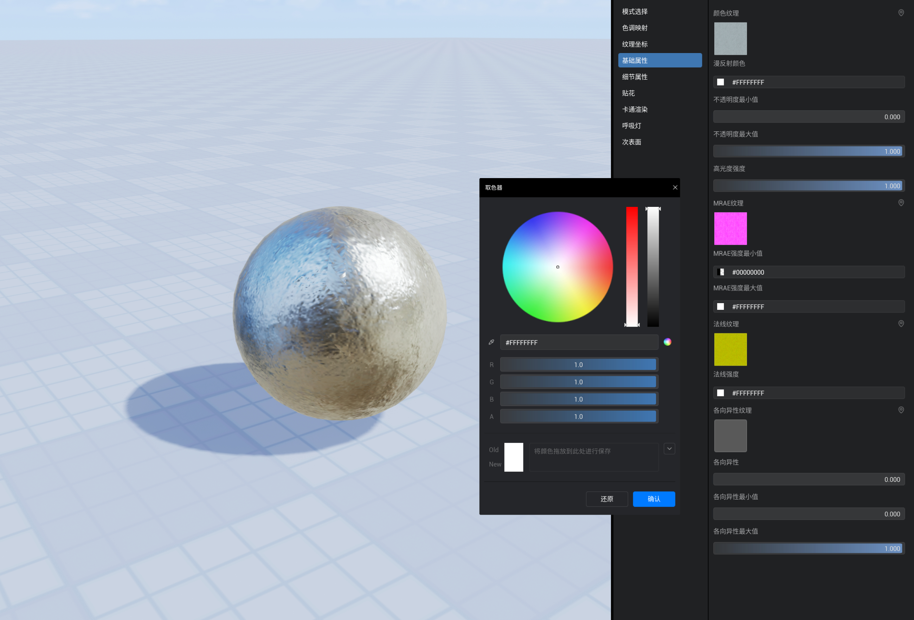Click the B channel slider
This screenshot has width=914, height=620.
click(x=579, y=399)
